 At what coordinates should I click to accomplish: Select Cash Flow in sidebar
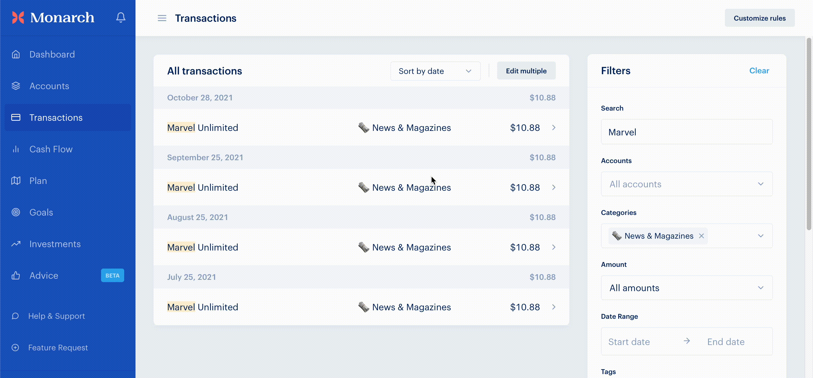(x=51, y=149)
